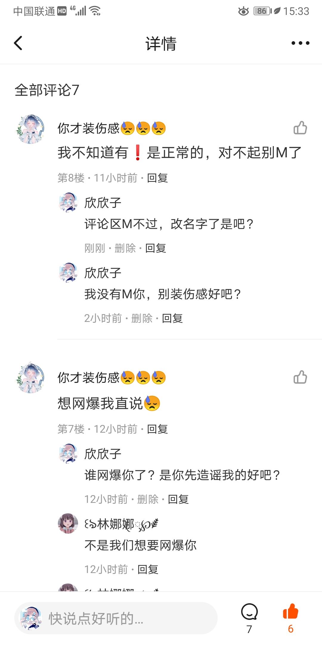322x645 pixels.
Task: Open the comments bubble icon showing 7
Action: pos(249,612)
